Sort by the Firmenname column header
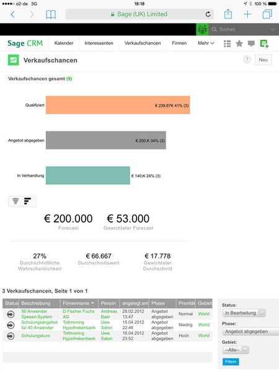This screenshot has width=279, height=372. click(79, 303)
